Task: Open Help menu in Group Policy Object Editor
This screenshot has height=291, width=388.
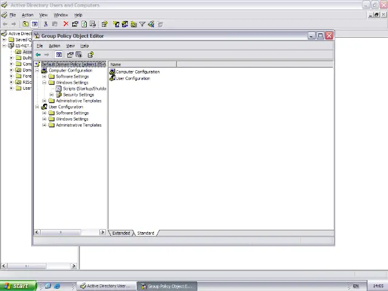Action: [x=84, y=46]
